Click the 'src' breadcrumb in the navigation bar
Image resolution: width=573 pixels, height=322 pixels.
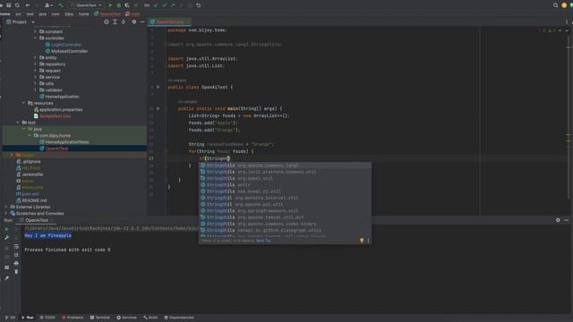coord(18,14)
